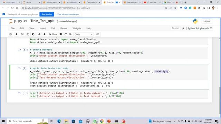Open the zoom magnifier in address bar

[x=166, y=8]
